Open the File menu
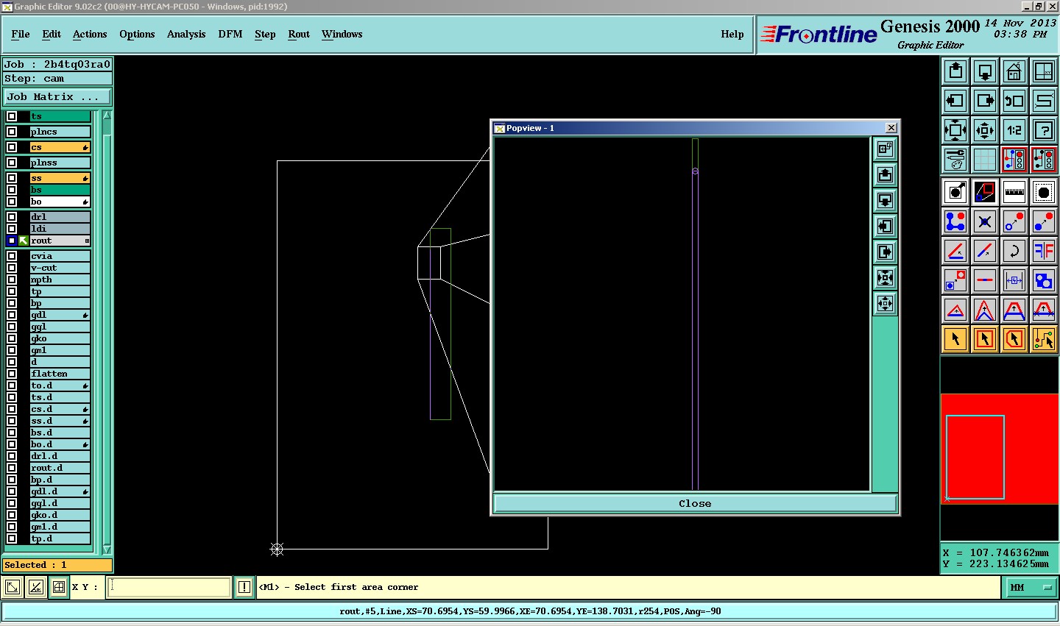The image size is (1060, 626). 21,34
